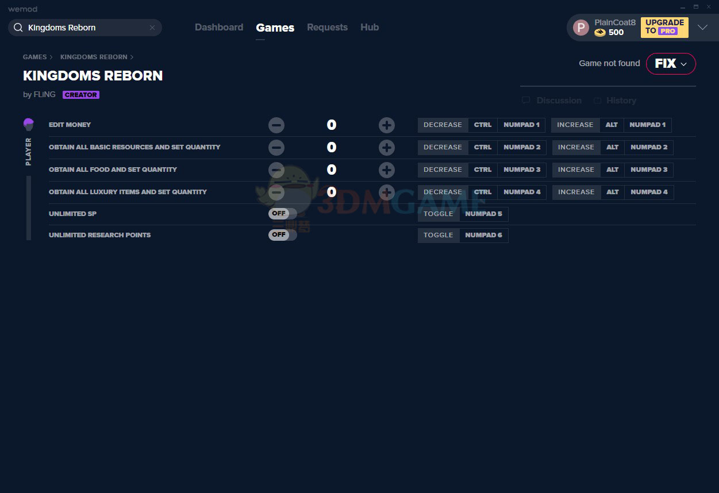
Task: Open the Requests tab
Action: pyautogui.click(x=327, y=28)
